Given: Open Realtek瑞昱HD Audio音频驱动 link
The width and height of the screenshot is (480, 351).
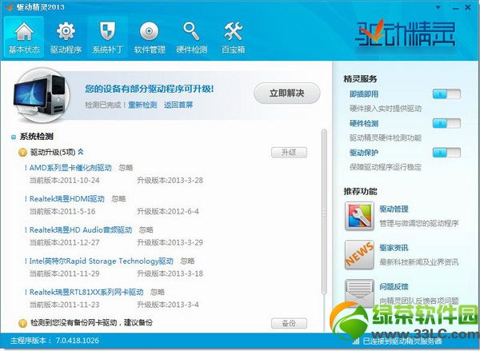Looking at the screenshot, I should [81, 229].
